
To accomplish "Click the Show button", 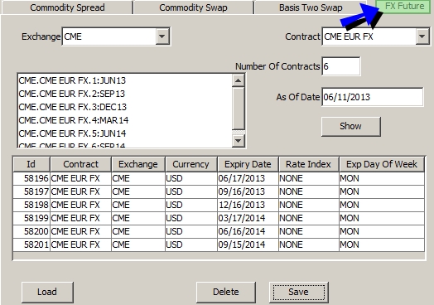I will pyautogui.click(x=350, y=126).
